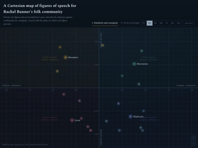
Task: Select the lone purple point
Action: pyautogui.click(x=80, y=101)
